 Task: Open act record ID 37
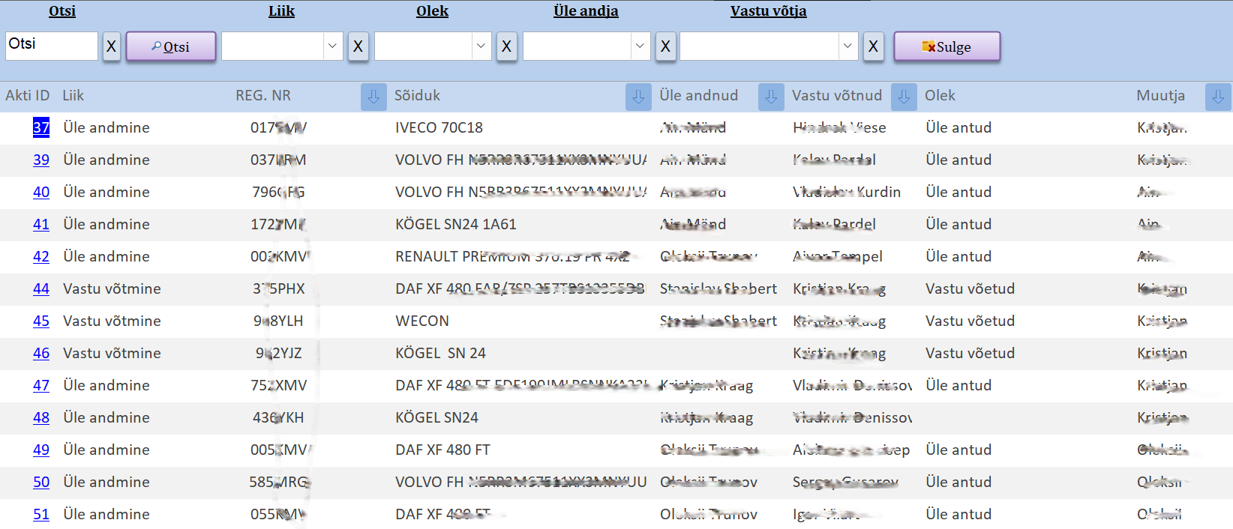(41, 127)
